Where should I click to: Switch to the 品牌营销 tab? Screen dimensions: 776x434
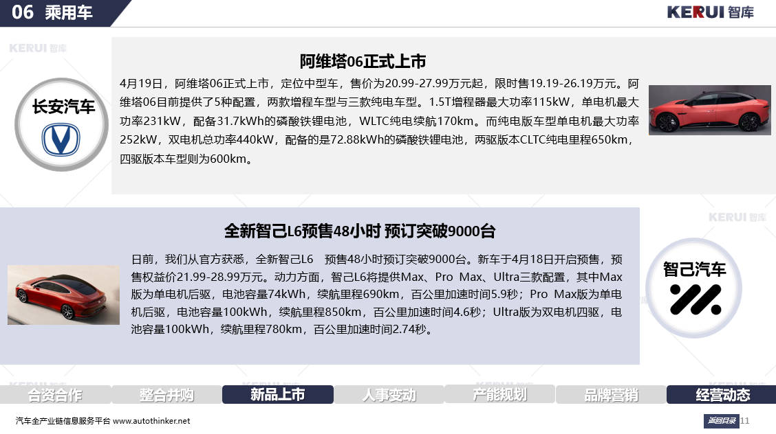tap(611, 394)
